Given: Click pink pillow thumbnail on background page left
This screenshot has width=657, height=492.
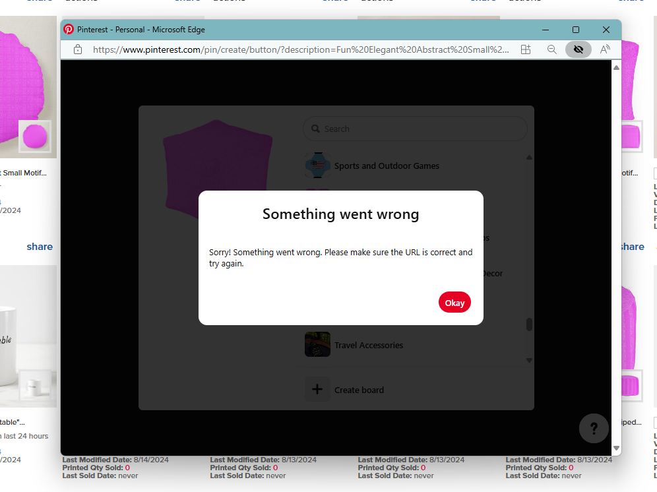Looking at the screenshot, I should click(35, 137).
